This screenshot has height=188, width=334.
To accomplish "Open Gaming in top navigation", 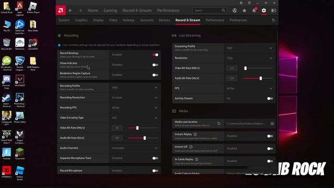I will click(110, 10).
